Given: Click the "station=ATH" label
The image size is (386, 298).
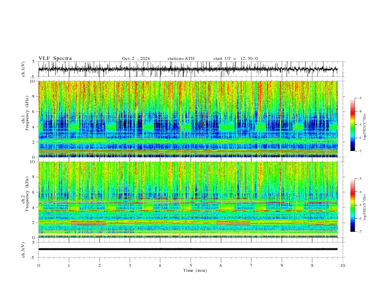Looking at the screenshot, I should click(x=181, y=58).
